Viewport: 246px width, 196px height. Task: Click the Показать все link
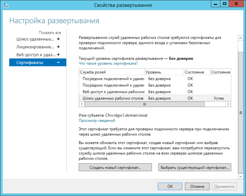click(50, 33)
